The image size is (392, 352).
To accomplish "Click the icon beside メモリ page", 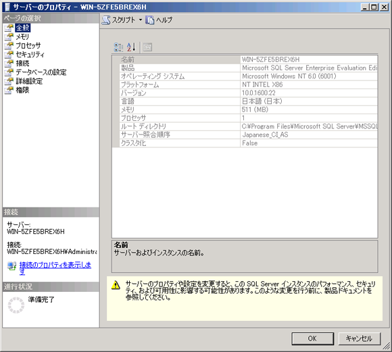I will click(9, 36).
